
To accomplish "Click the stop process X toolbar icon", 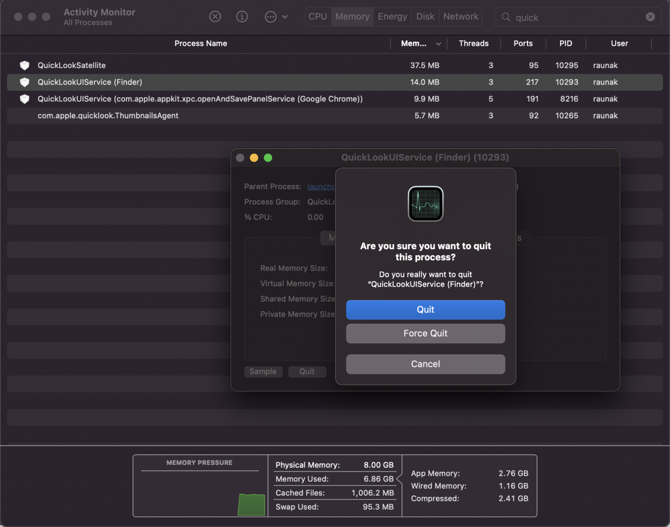I will (215, 17).
